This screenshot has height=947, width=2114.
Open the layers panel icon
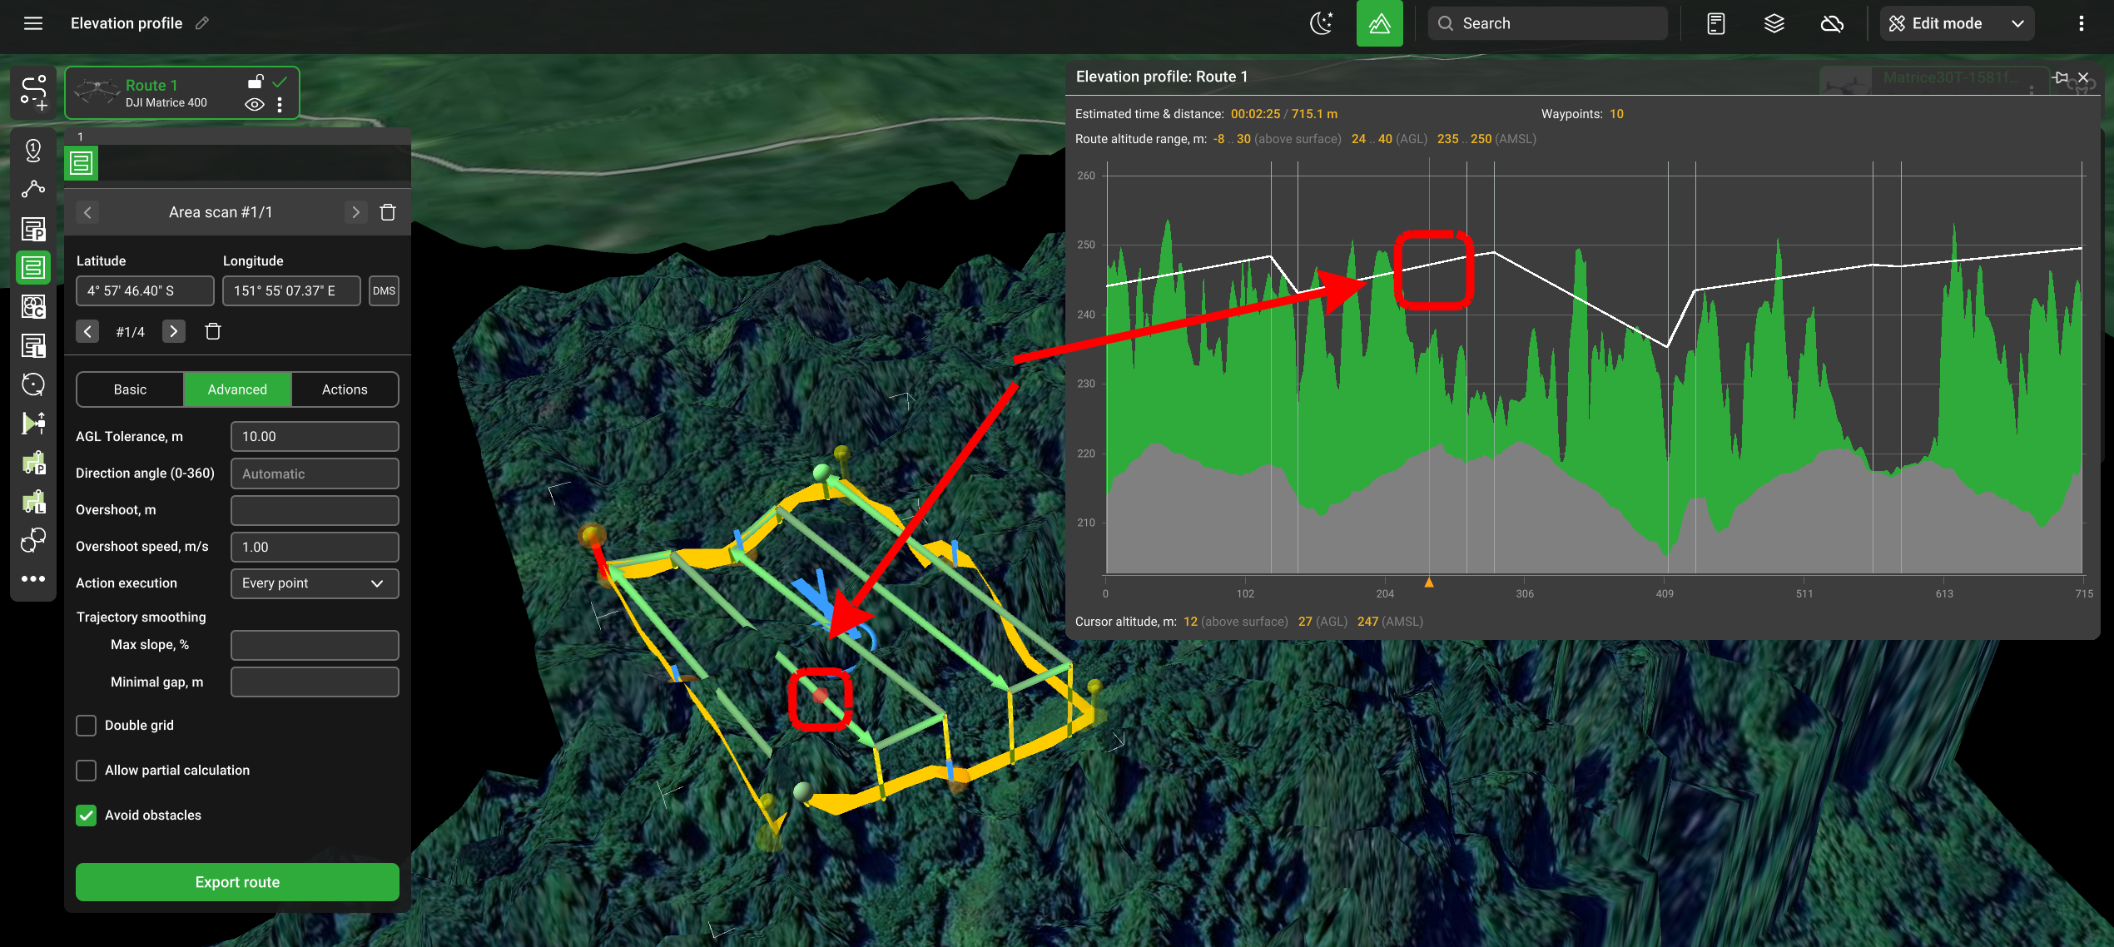click(1774, 23)
